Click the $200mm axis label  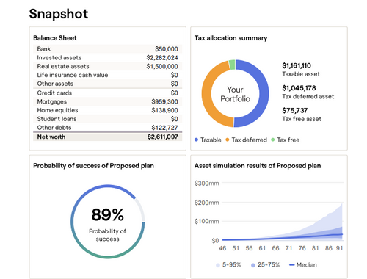tap(206, 203)
